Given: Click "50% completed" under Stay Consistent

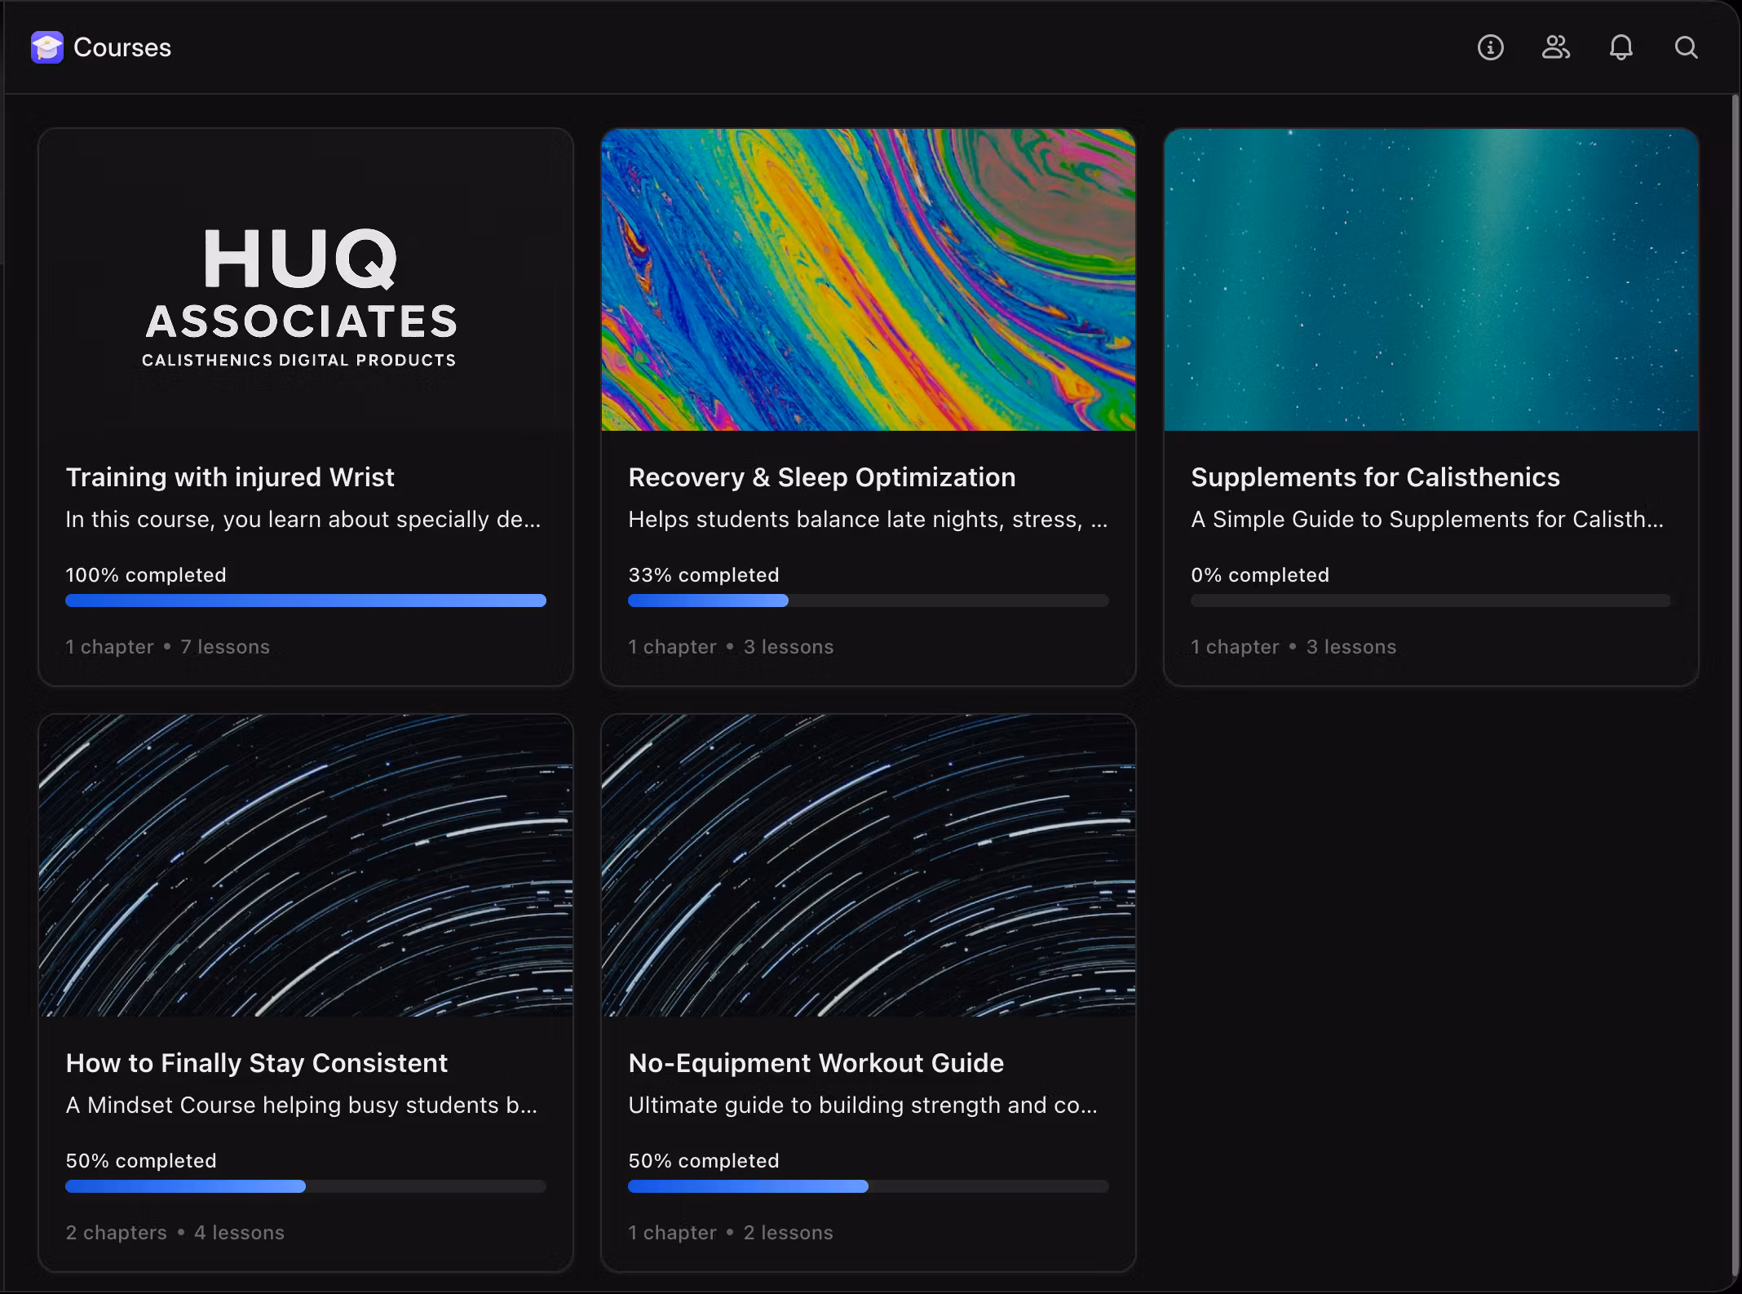Looking at the screenshot, I should [141, 1161].
